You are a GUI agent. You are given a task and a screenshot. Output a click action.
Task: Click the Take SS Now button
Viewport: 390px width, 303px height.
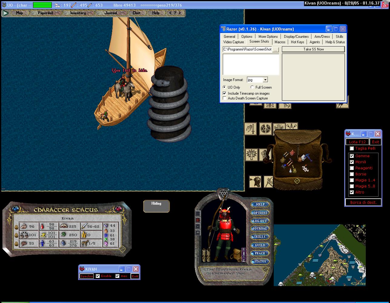click(x=313, y=49)
